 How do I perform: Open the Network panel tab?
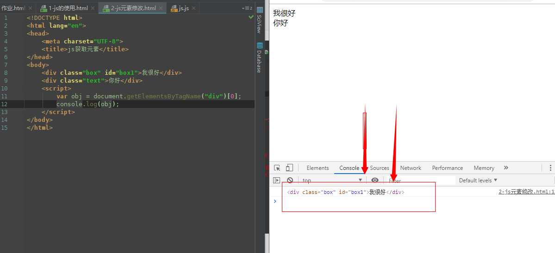411,168
